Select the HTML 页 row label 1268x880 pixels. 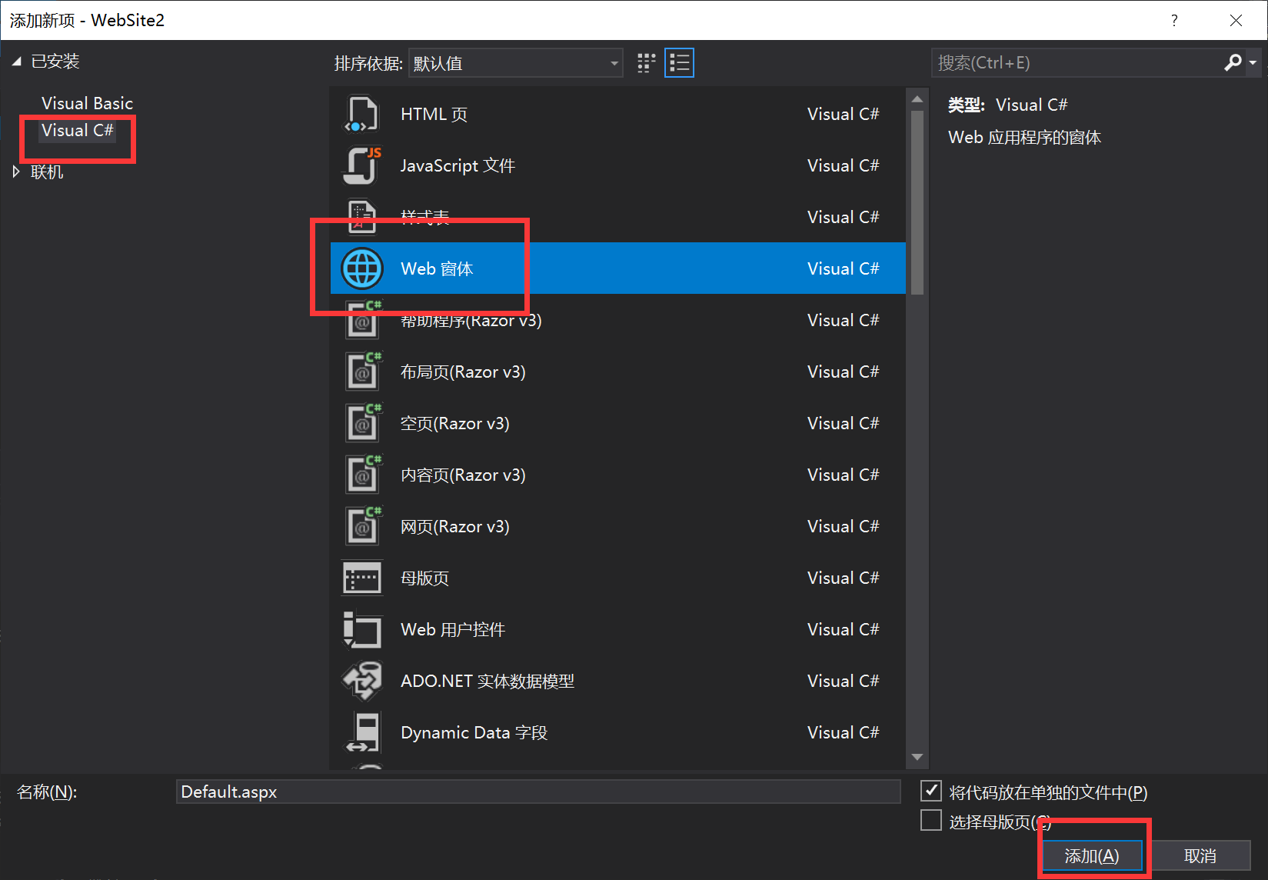pos(434,114)
